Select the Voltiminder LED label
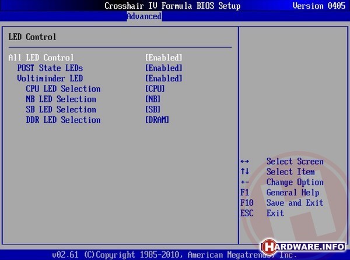The width and height of the screenshot is (350, 260). click(x=50, y=79)
